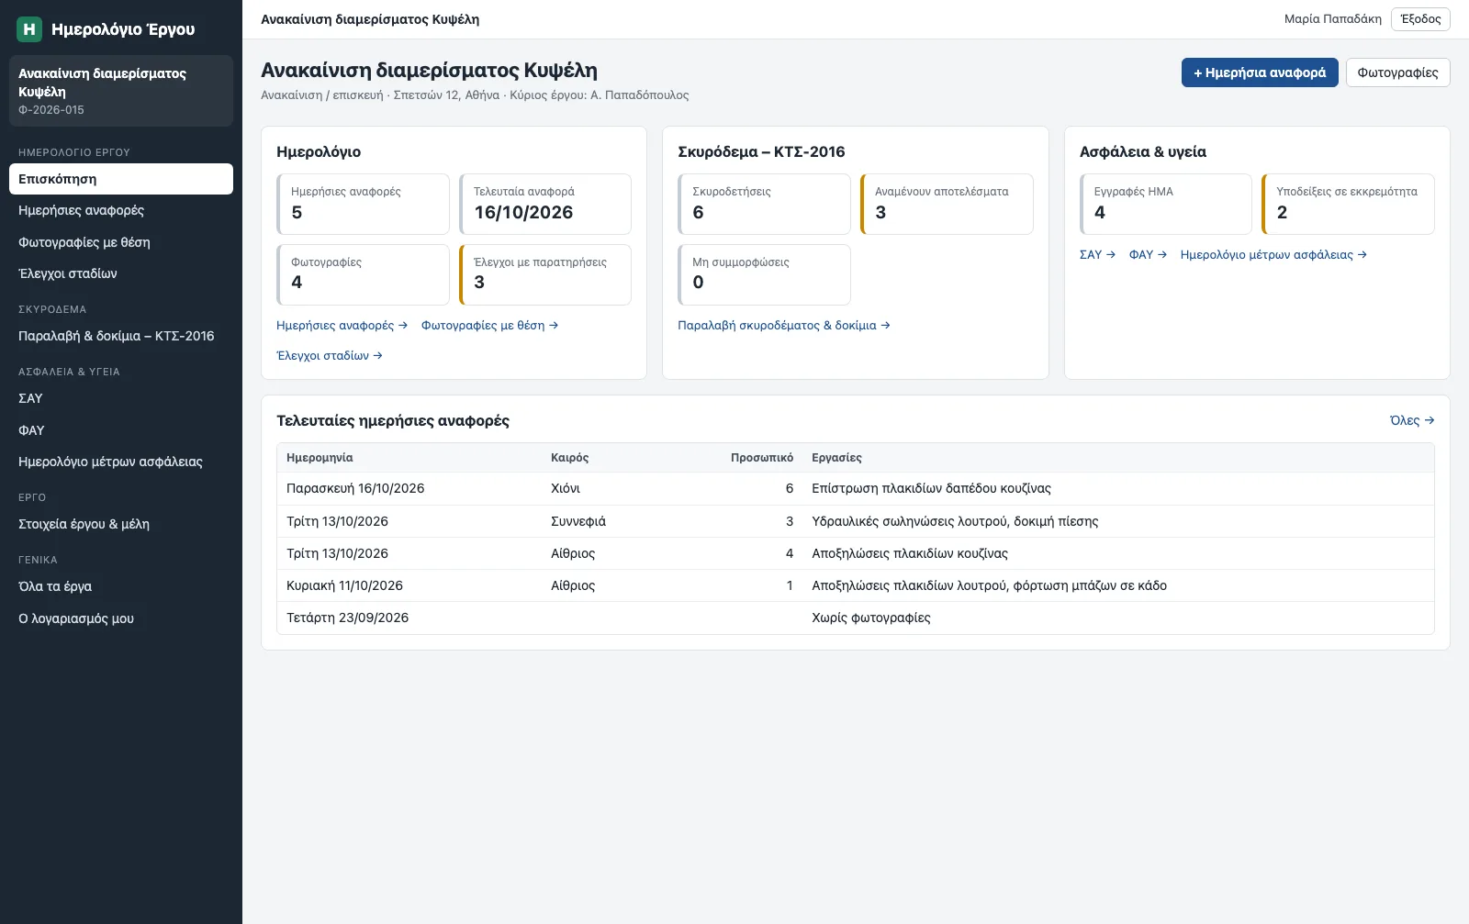1469x924 pixels.
Task: Follow the ΦΑΥ → link in safety card
Action: (x=1148, y=255)
